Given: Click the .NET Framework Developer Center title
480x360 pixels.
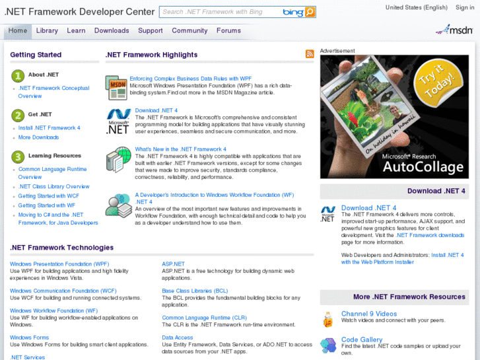Looking at the screenshot, I should 80,12.
